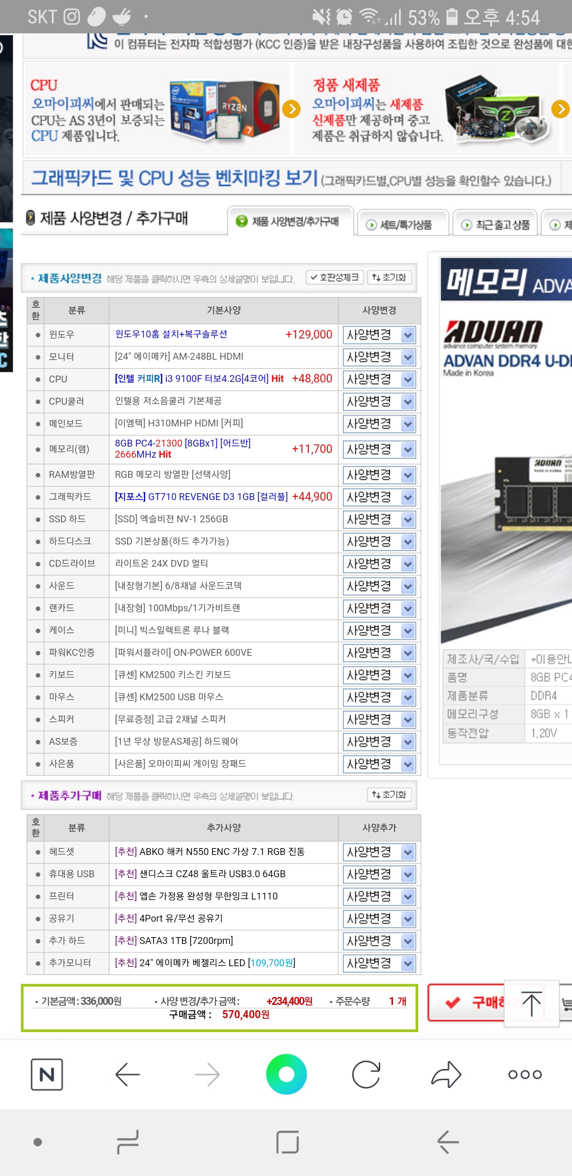Open 프린터 사양변경 dropdown

[379, 896]
